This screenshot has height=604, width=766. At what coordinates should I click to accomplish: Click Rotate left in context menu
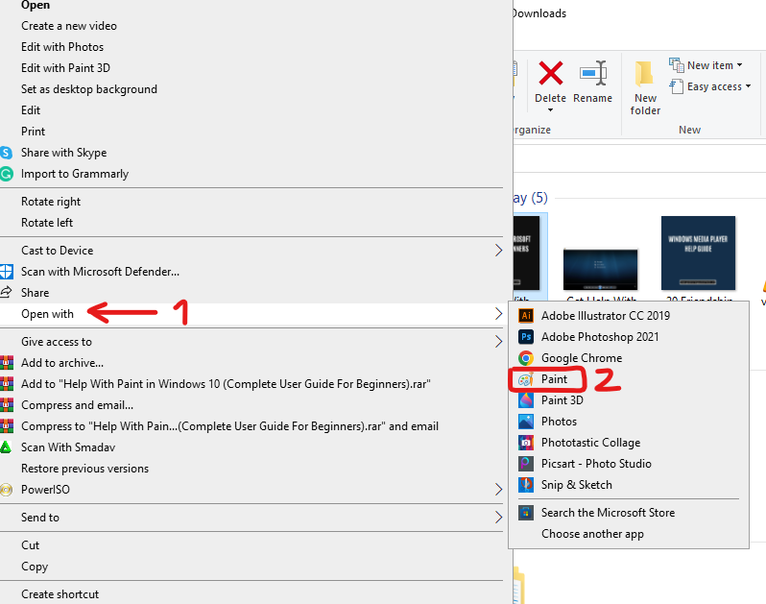47,223
